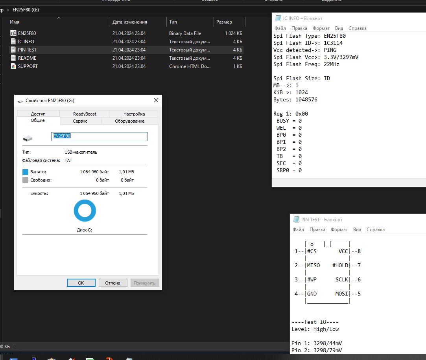
Task: Close the EN25F80 Properties dialog
Action: tap(156, 101)
